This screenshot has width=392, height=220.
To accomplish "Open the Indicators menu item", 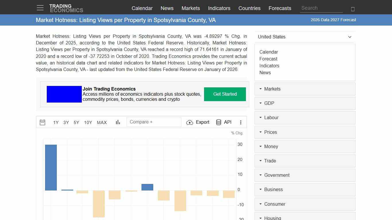I will pyautogui.click(x=219, y=8).
